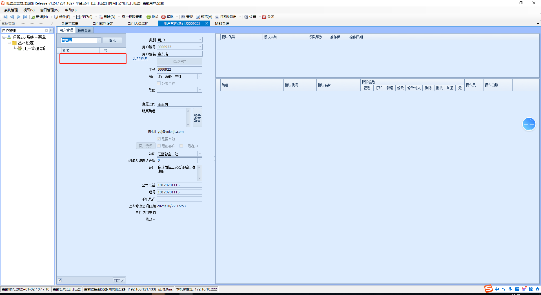541x295 pixels.
Task: Toggle the 限制客户 checkbox
Action: (x=159, y=146)
